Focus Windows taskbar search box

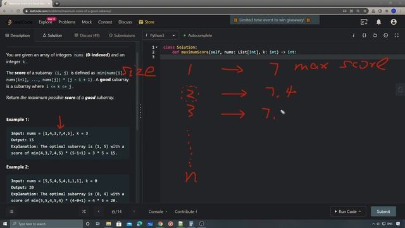tap(46, 224)
